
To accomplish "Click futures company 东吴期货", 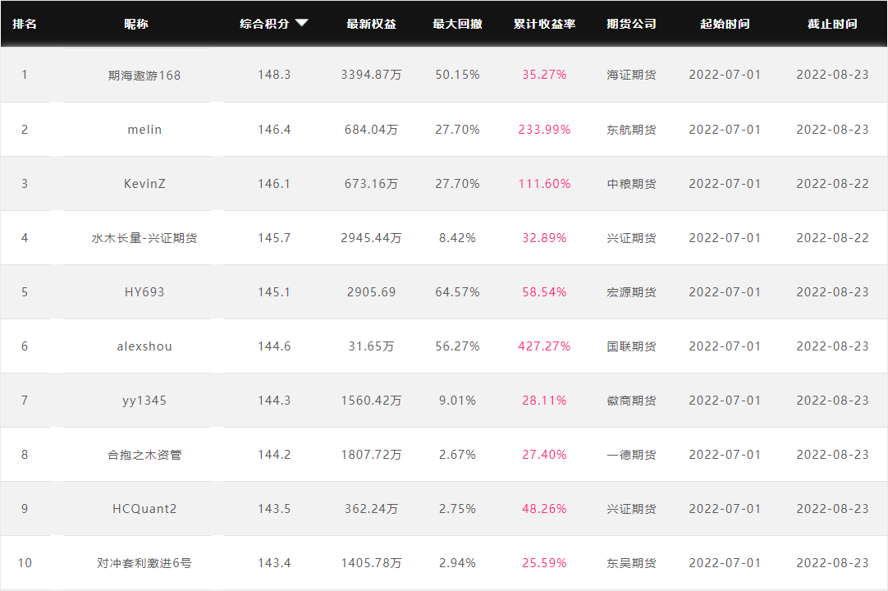I will click(x=631, y=562).
